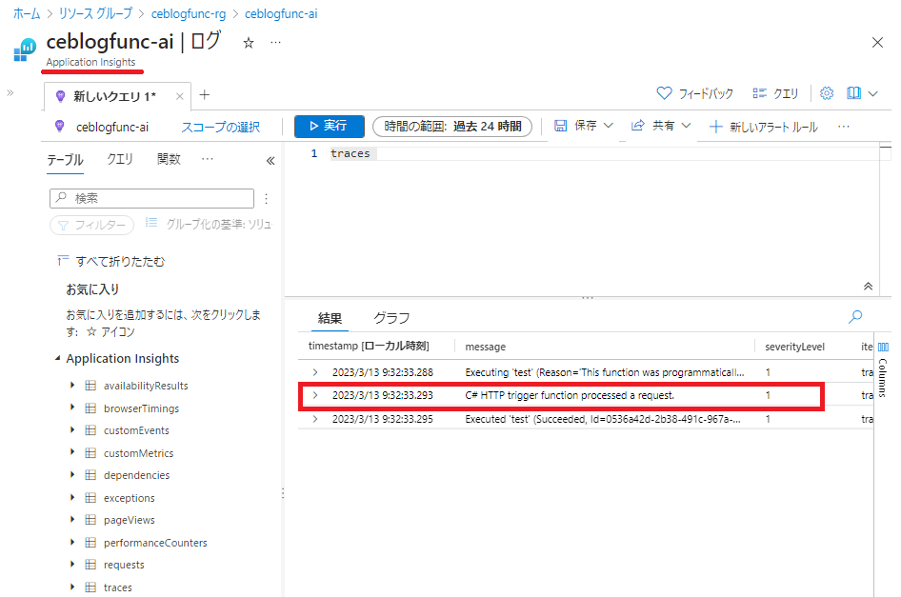Click the Application Insights resource logo icon
The width and height of the screenshot is (901, 597).
[x=25, y=50]
